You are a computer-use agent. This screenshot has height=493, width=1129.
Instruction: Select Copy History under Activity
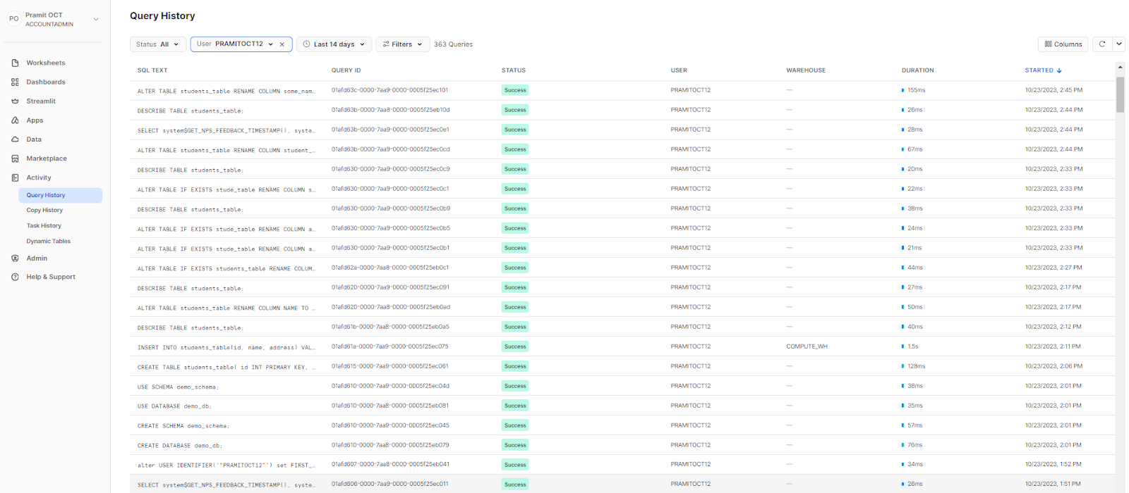click(x=44, y=210)
